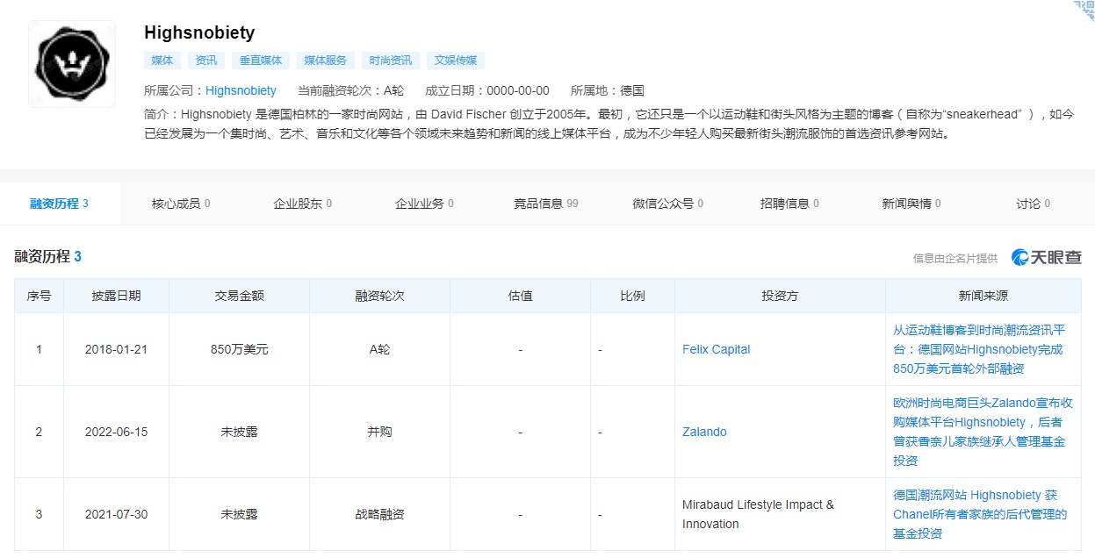1095x558 pixels.
Task: Click the A轮 round cell
Action: (x=379, y=349)
